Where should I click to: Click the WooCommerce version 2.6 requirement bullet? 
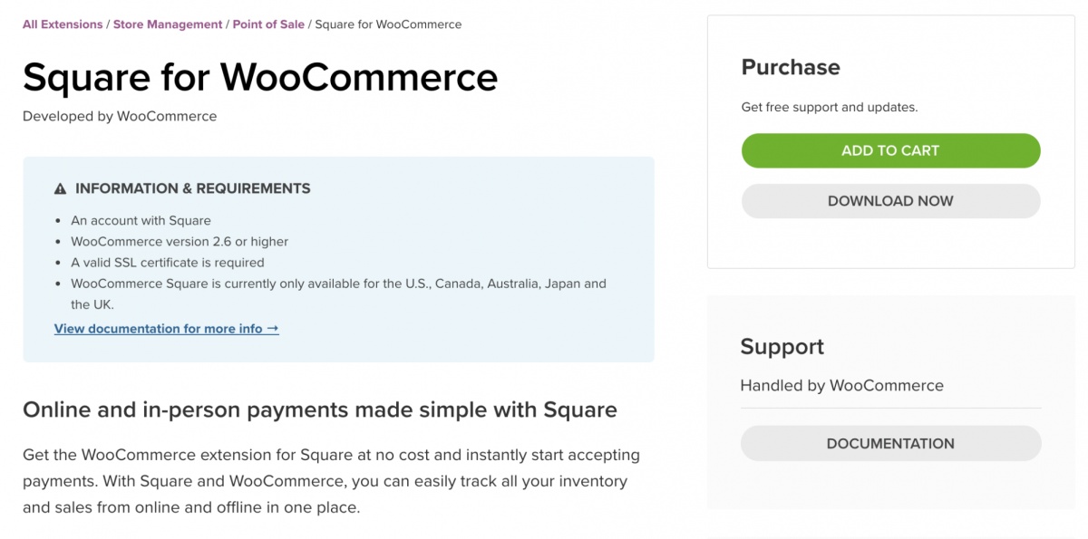(x=180, y=242)
